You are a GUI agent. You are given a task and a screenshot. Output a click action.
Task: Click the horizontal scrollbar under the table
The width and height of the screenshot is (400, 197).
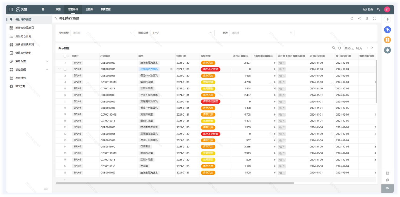[x=175, y=183]
